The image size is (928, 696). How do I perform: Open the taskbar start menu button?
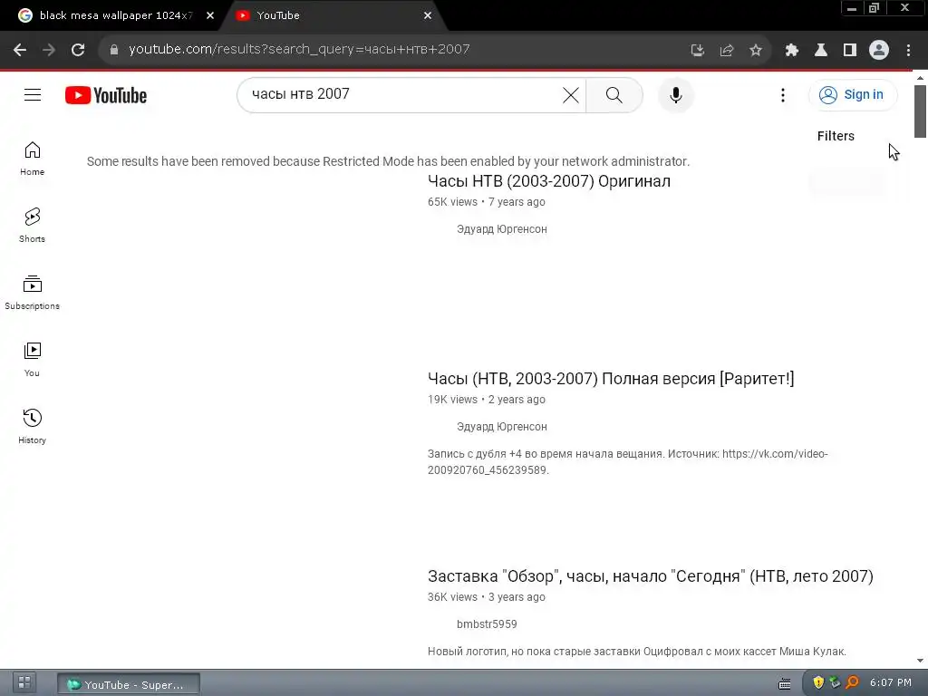tap(24, 682)
